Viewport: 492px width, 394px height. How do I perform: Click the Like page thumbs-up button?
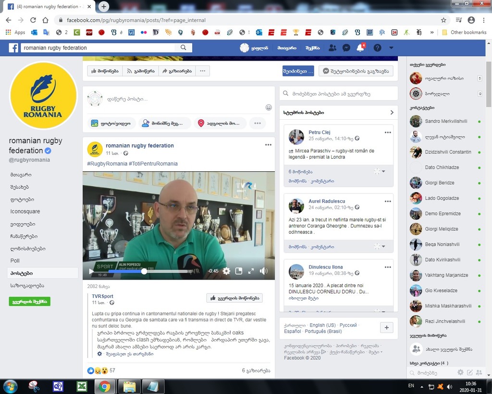click(x=105, y=71)
